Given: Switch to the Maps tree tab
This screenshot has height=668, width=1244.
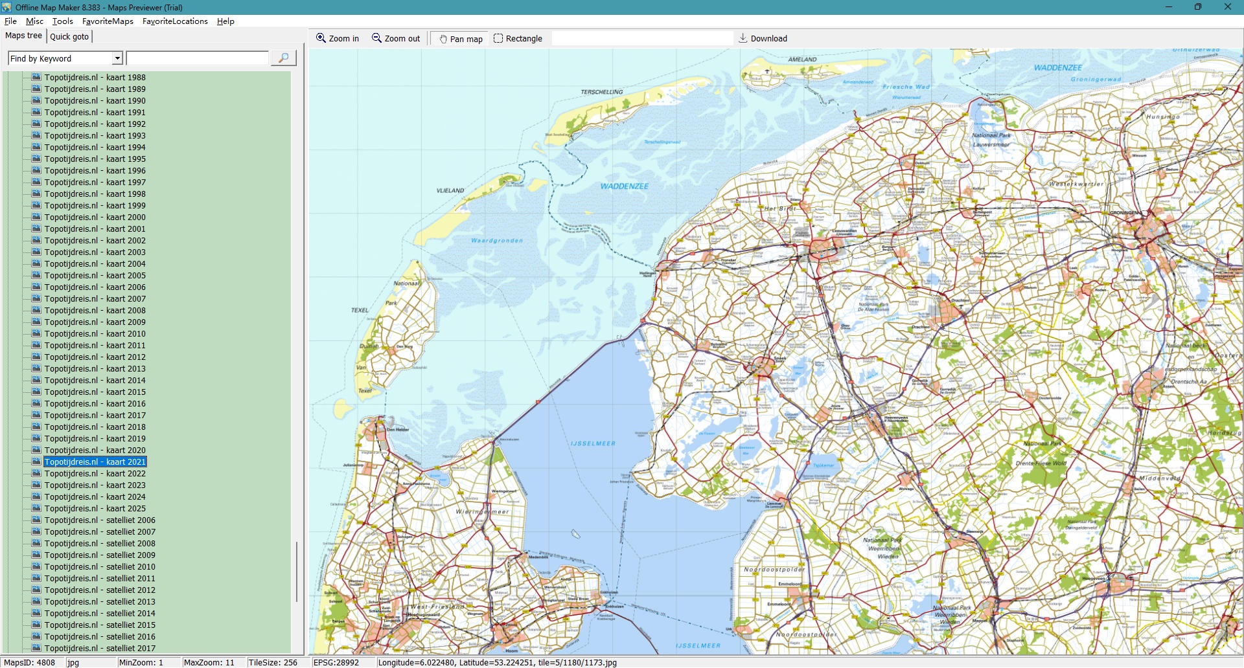Looking at the screenshot, I should click(x=23, y=36).
